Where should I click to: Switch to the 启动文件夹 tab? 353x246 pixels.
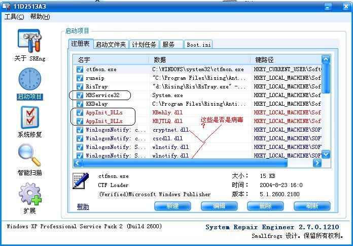point(111,44)
